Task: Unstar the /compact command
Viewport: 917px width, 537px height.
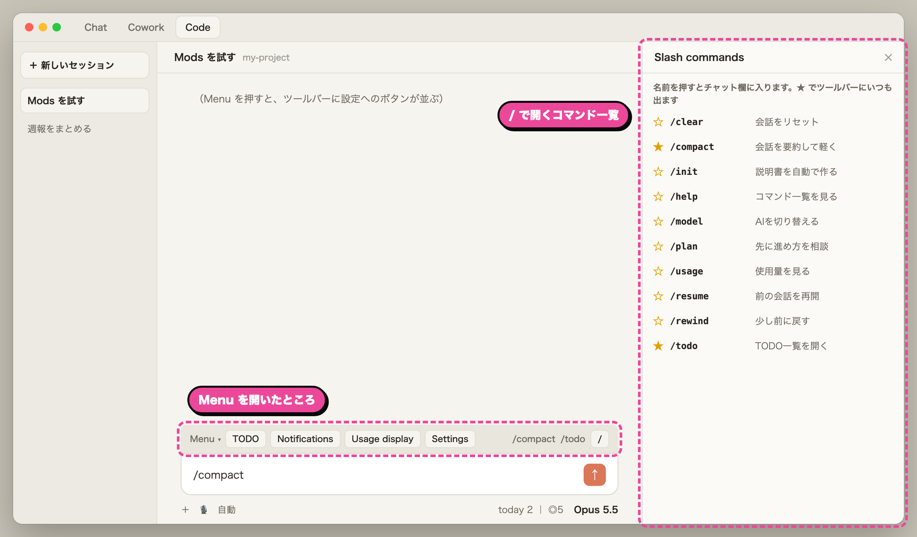Action: pos(658,147)
